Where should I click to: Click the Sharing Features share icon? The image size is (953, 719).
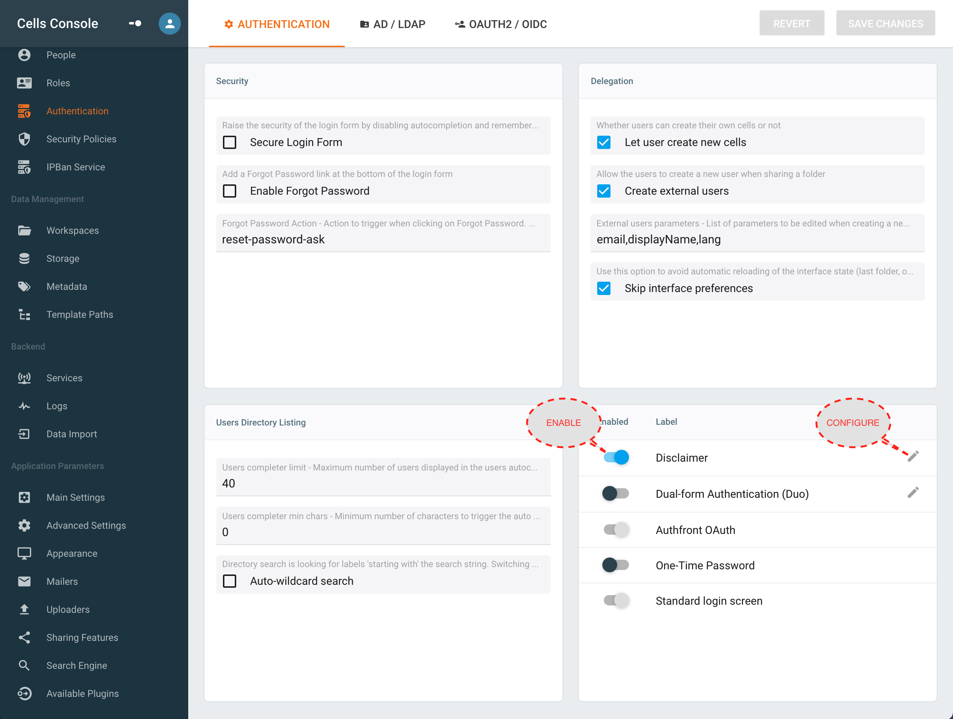(24, 637)
